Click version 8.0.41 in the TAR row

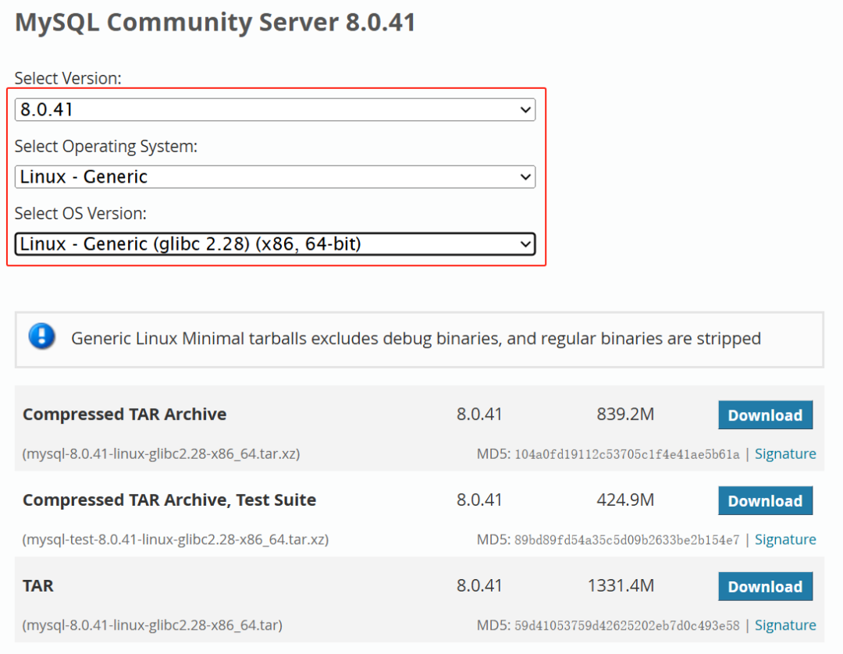(479, 586)
